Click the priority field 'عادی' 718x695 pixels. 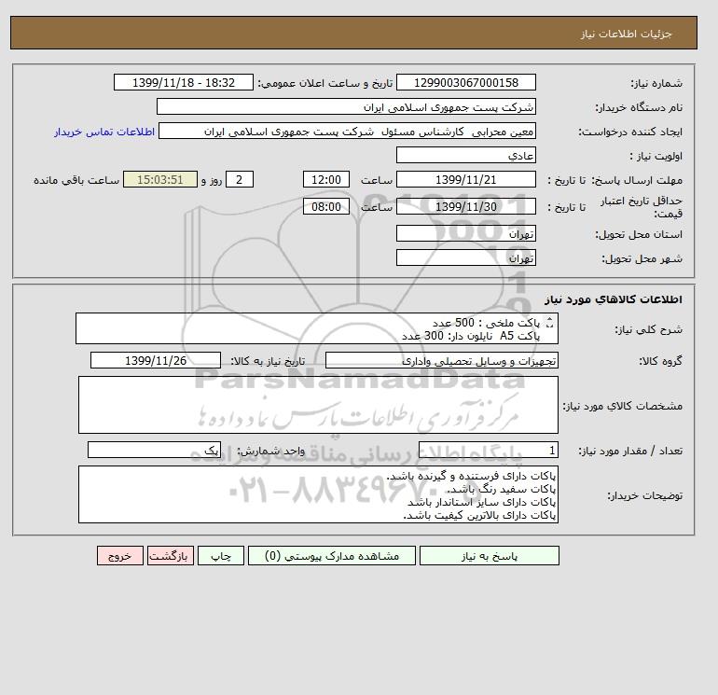465,155
